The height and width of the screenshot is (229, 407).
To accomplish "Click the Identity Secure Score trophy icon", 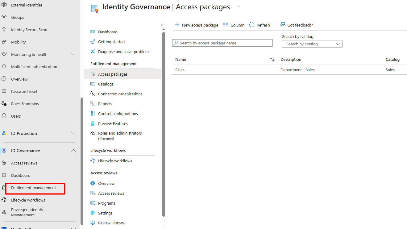I will [4, 30].
